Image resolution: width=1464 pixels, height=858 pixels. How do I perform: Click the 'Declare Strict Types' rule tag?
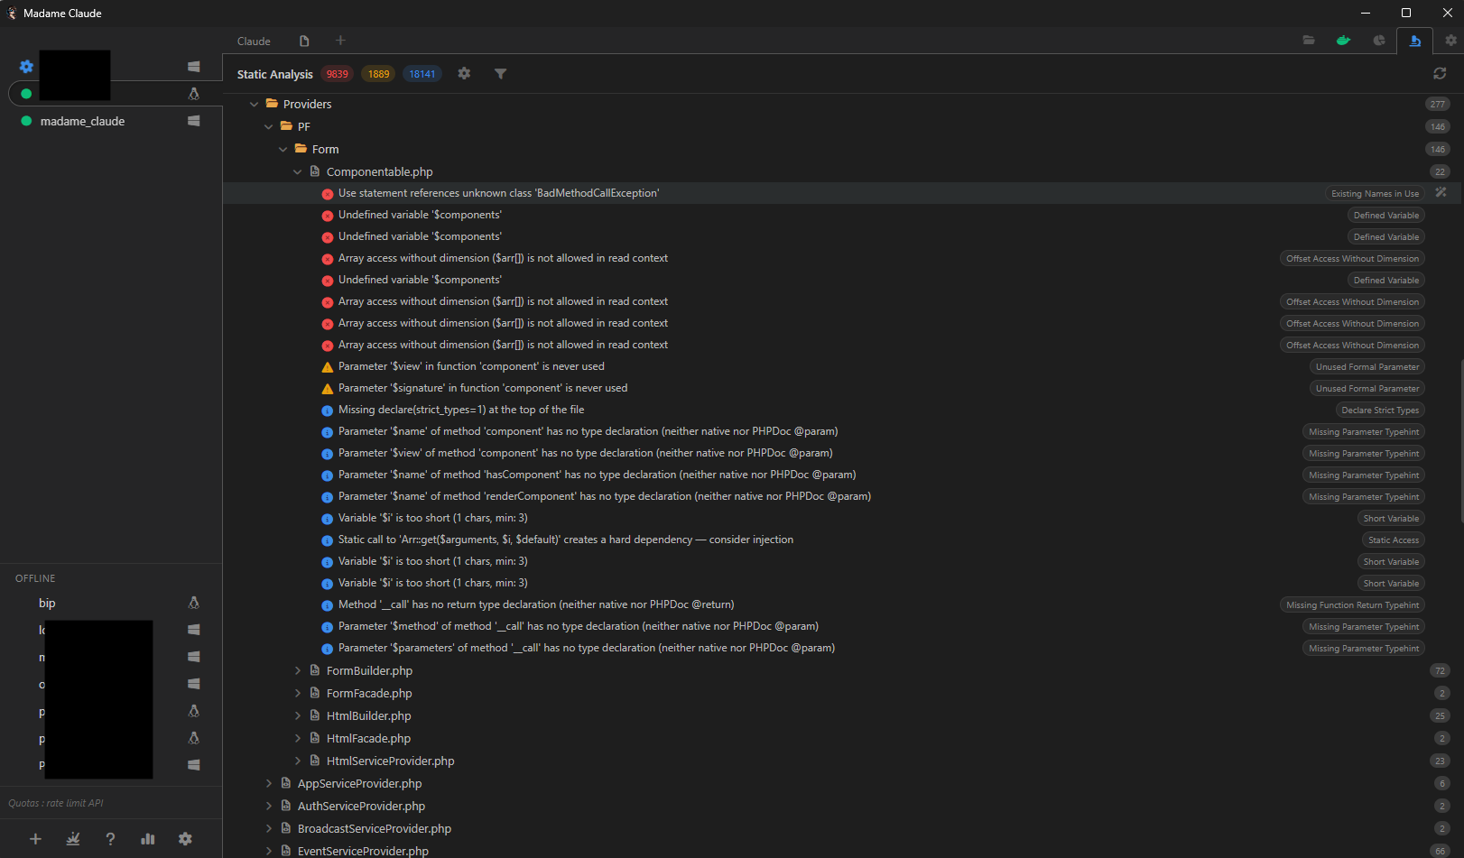(1379, 411)
